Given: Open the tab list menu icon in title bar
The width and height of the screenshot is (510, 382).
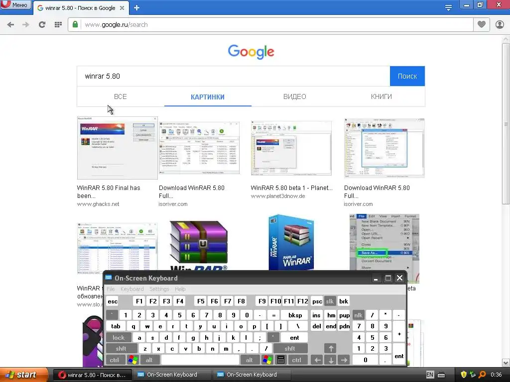Looking at the screenshot, I should (448, 7).
